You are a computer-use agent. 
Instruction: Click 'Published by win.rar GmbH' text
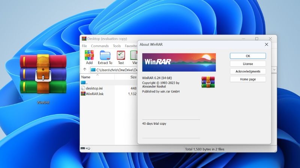(x=161, y=91)
